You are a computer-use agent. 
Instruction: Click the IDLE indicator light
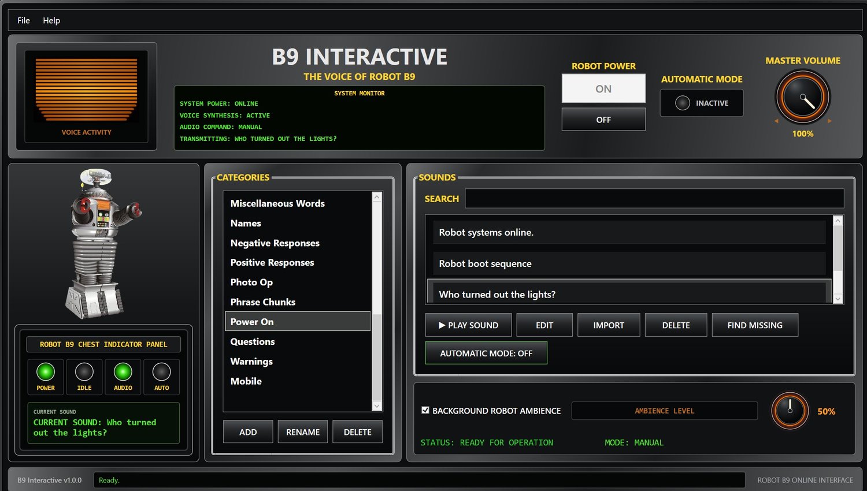point(84,372)
